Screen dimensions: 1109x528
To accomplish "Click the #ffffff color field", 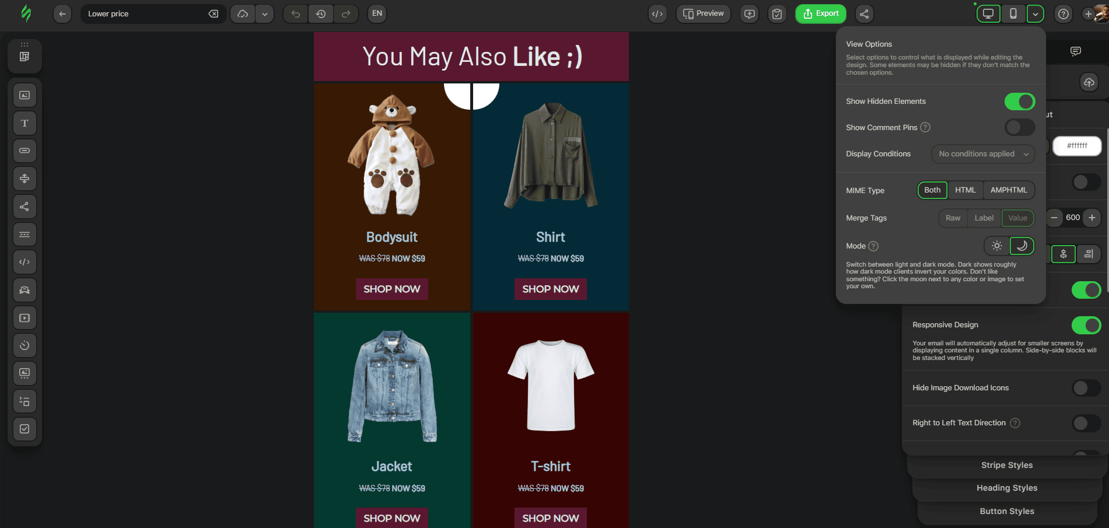I will point(1077,146).
